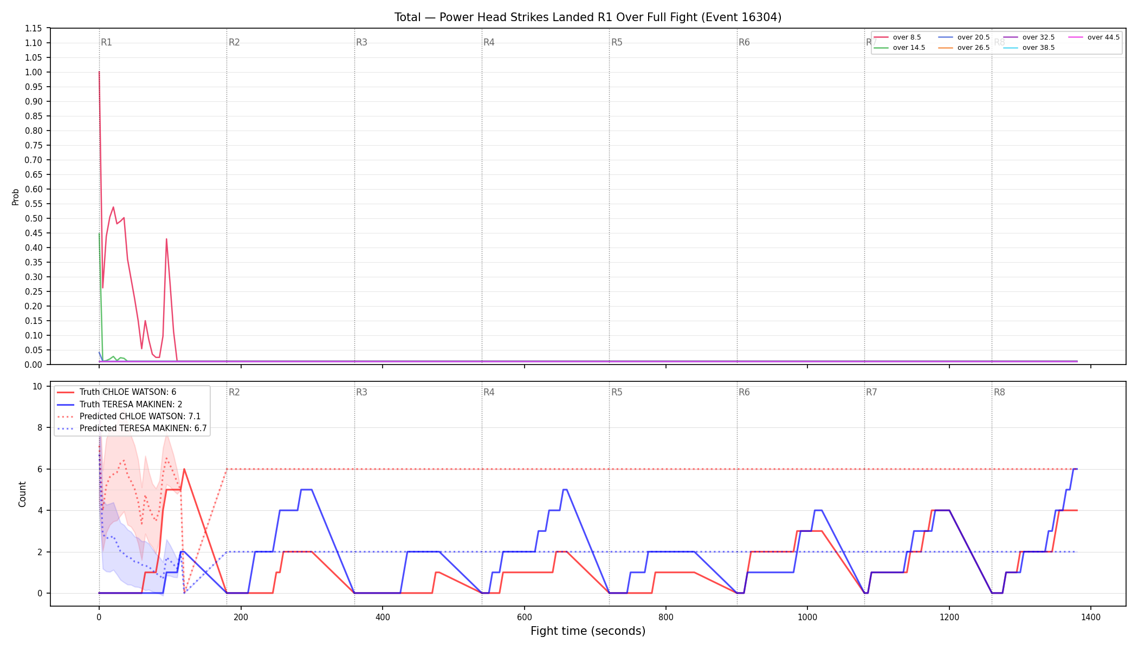This screenshot has height=650, width=1138.
Task: Click the 0.25 tick on the Prob axis
Action: (x=34, y=291)
